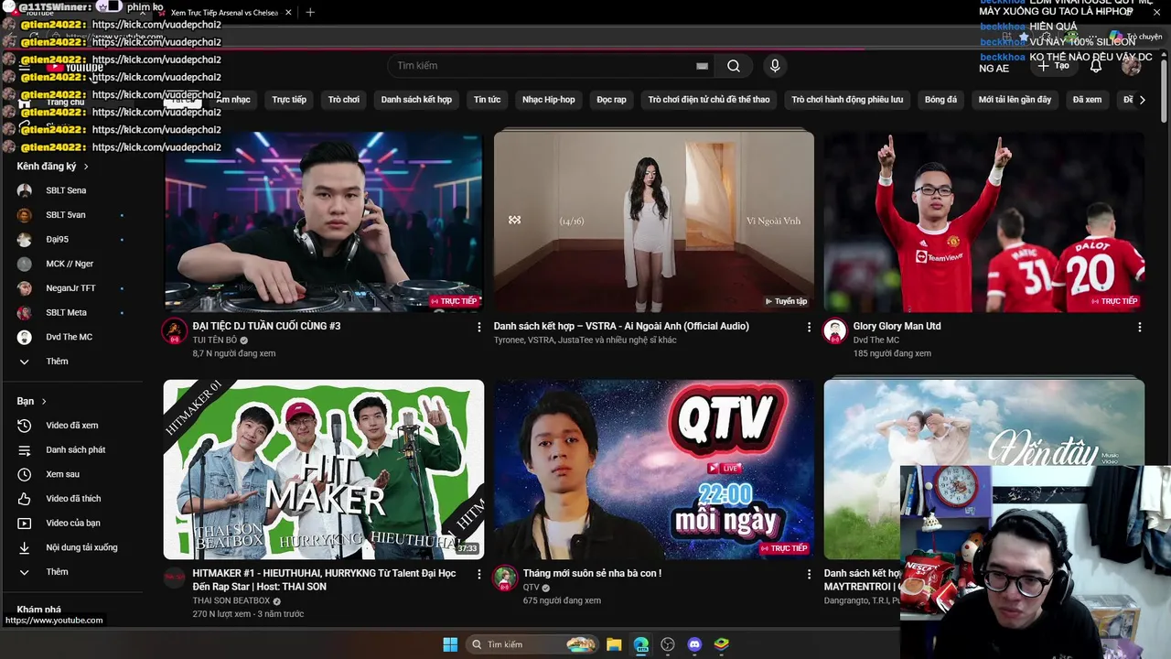Open the Bạn section header
This screenshot has width=1171, height=659.
(31, 401)
